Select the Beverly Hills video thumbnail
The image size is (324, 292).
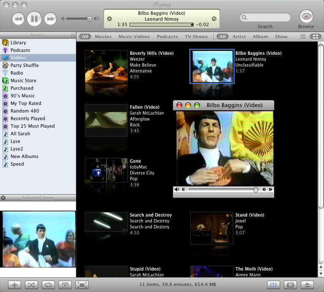pos(106,66)
